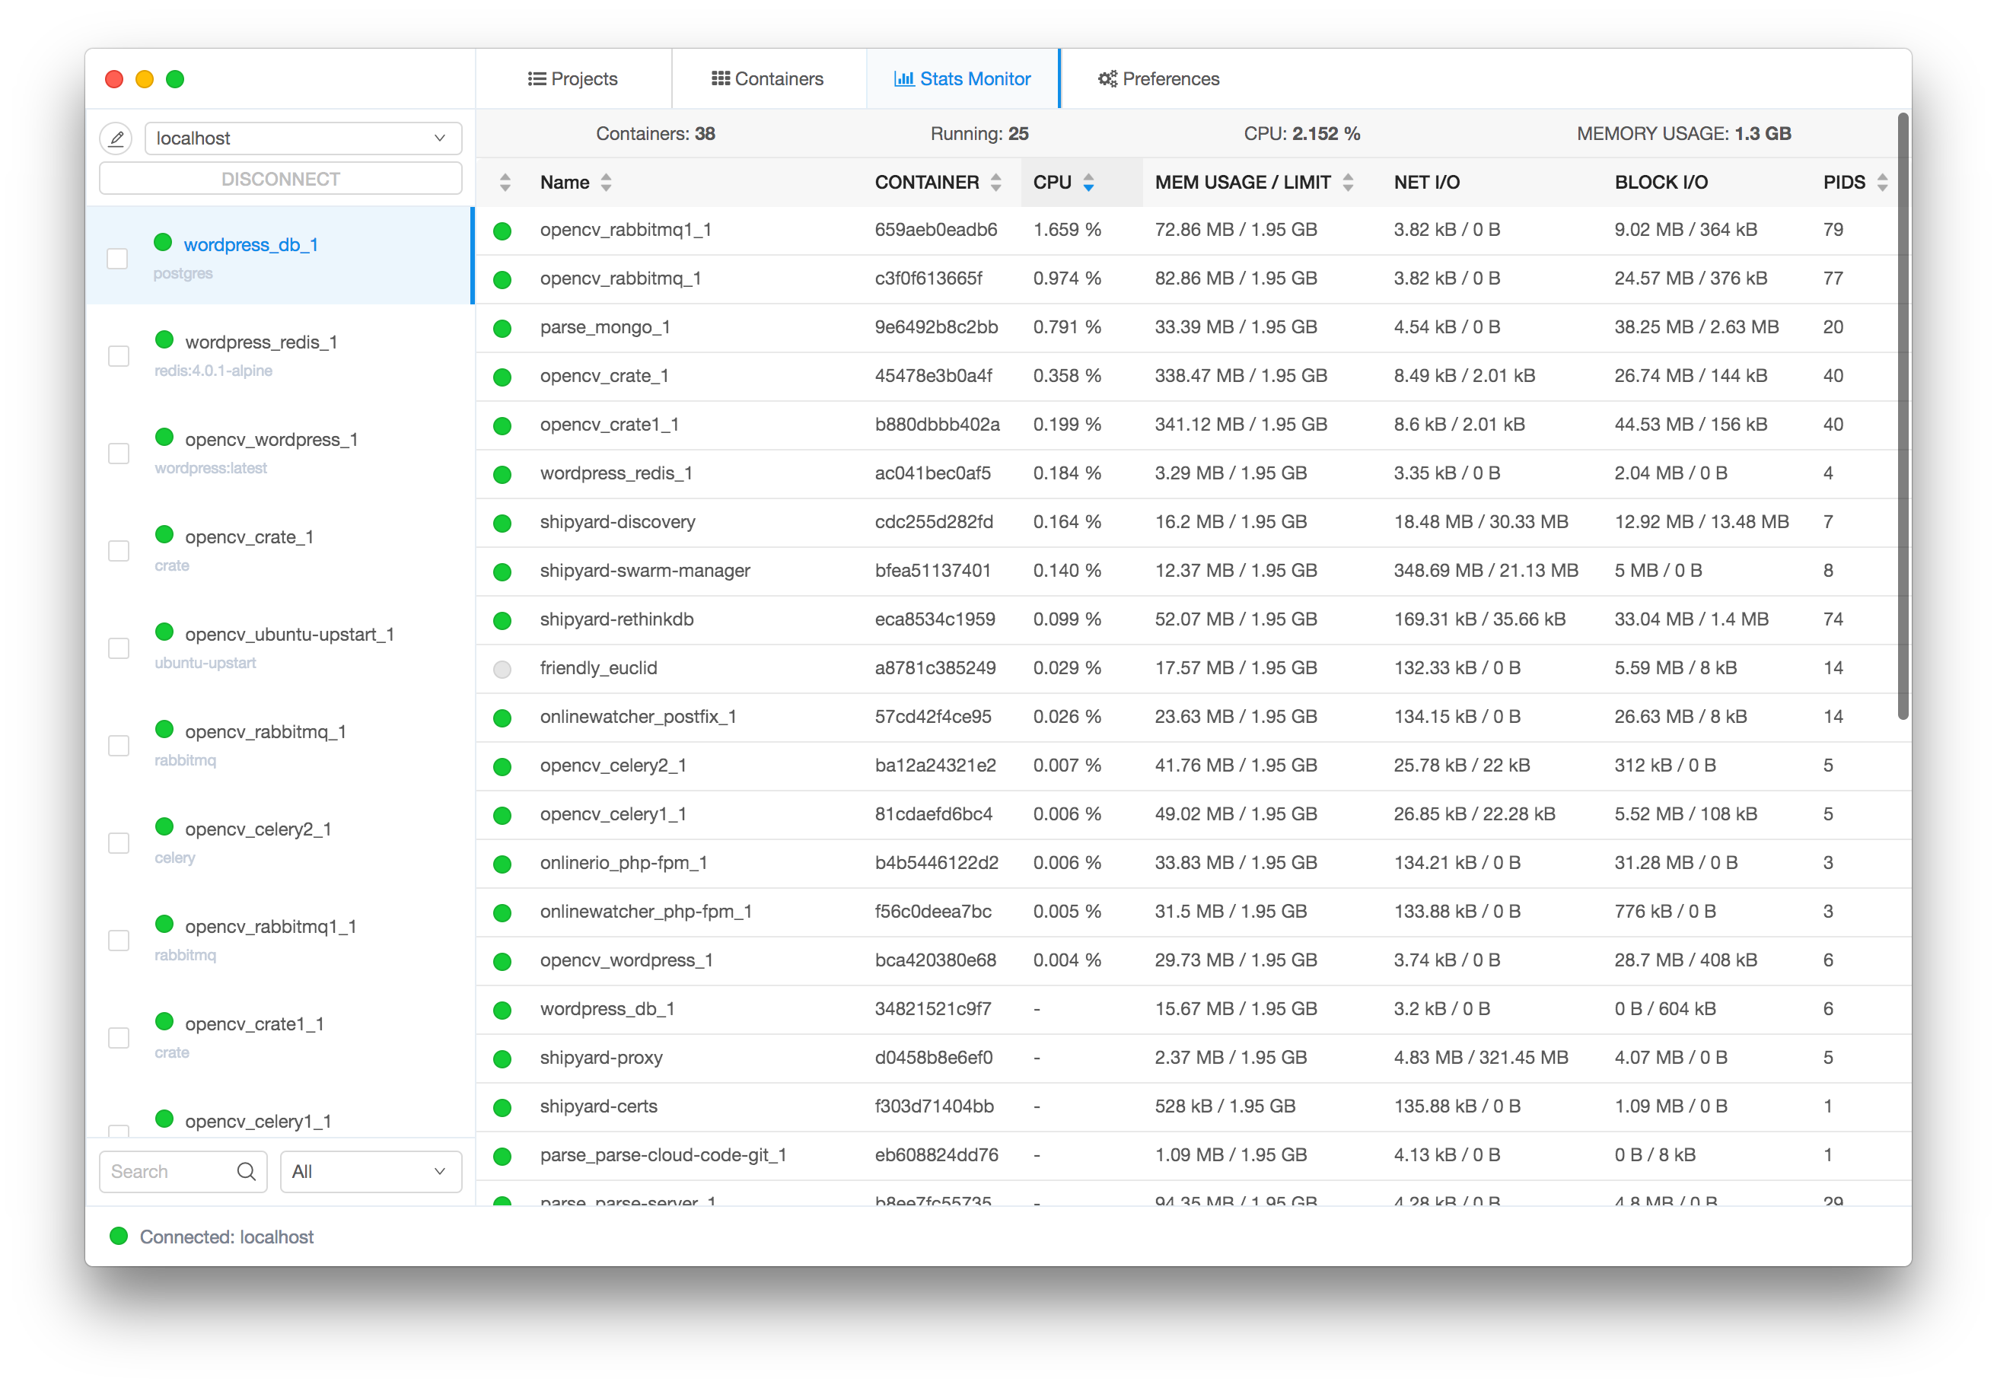Click the CPU column sort arrows

click(x=1088, y=183)
